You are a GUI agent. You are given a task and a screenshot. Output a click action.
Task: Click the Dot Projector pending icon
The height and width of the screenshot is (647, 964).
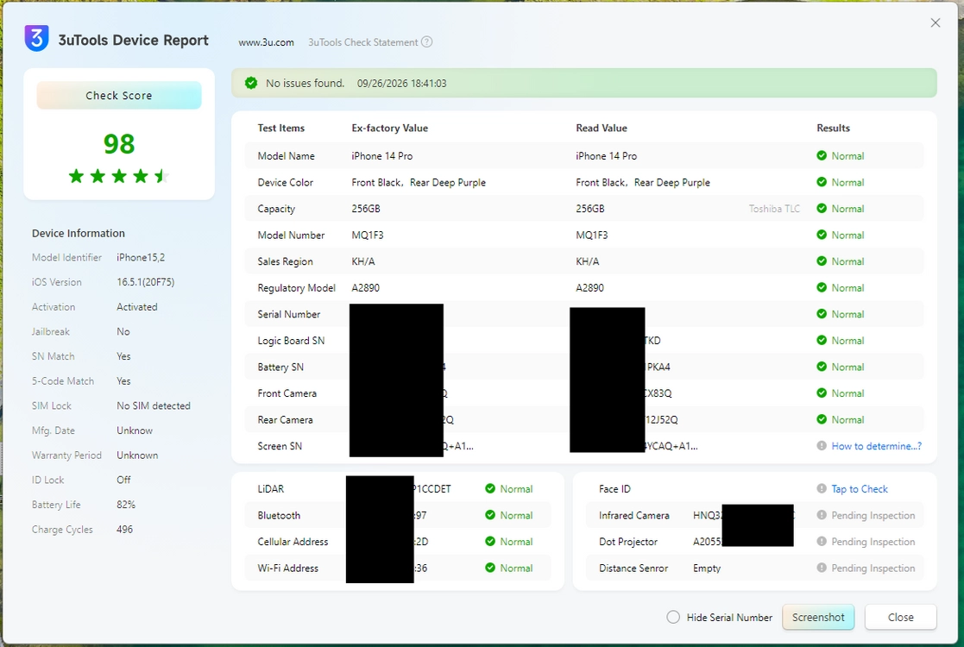pyautogui.click(x=822, y=541)
